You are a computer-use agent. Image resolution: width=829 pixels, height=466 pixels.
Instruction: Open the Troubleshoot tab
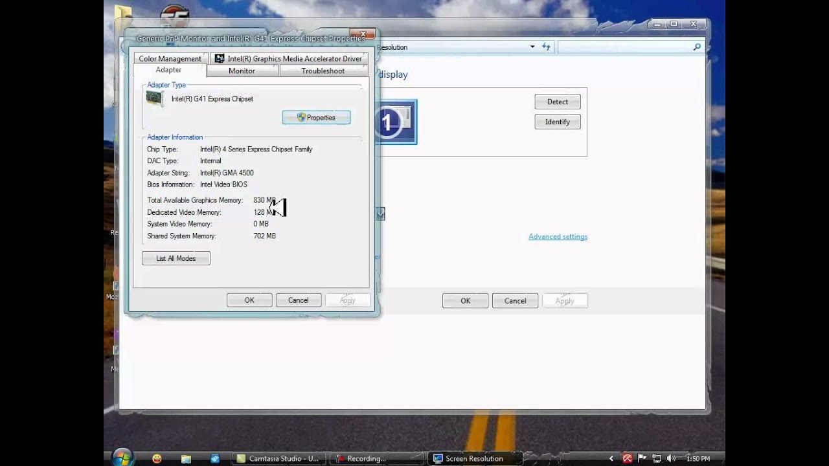coord(323,71)
